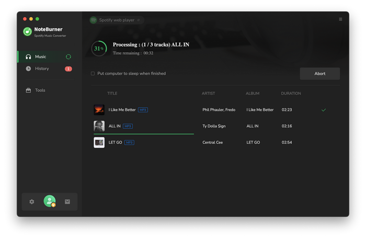Open the hamburger menu at top right
The height and width of the screenshot is (239, 366).
[340, 19]
